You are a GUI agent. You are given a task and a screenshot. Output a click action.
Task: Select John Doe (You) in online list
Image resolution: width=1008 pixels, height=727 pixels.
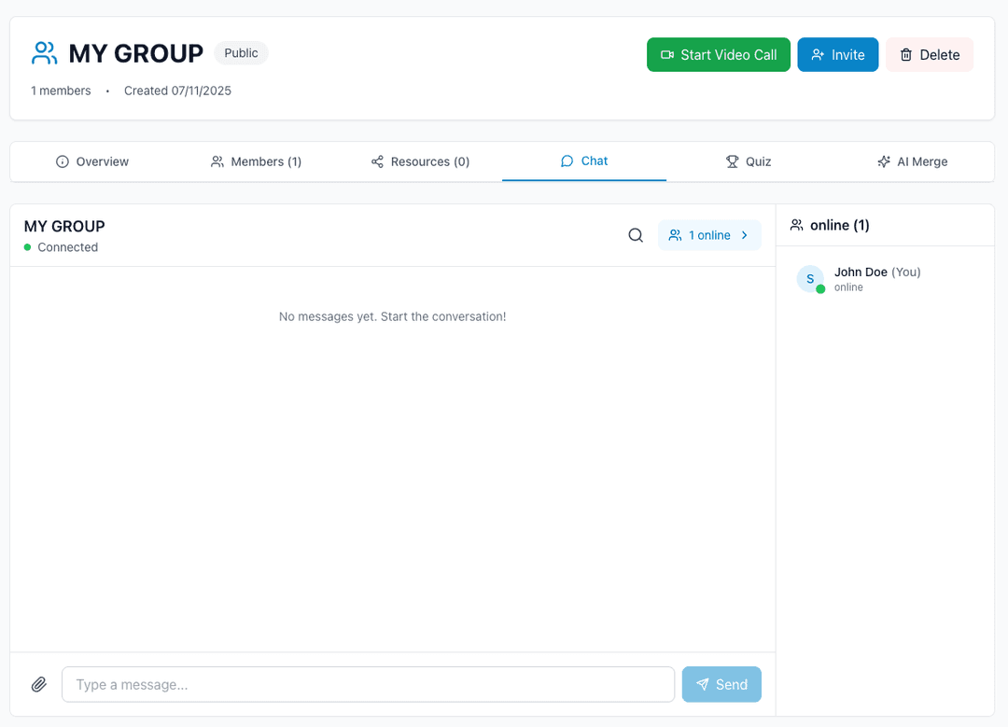tap(876, 273)
